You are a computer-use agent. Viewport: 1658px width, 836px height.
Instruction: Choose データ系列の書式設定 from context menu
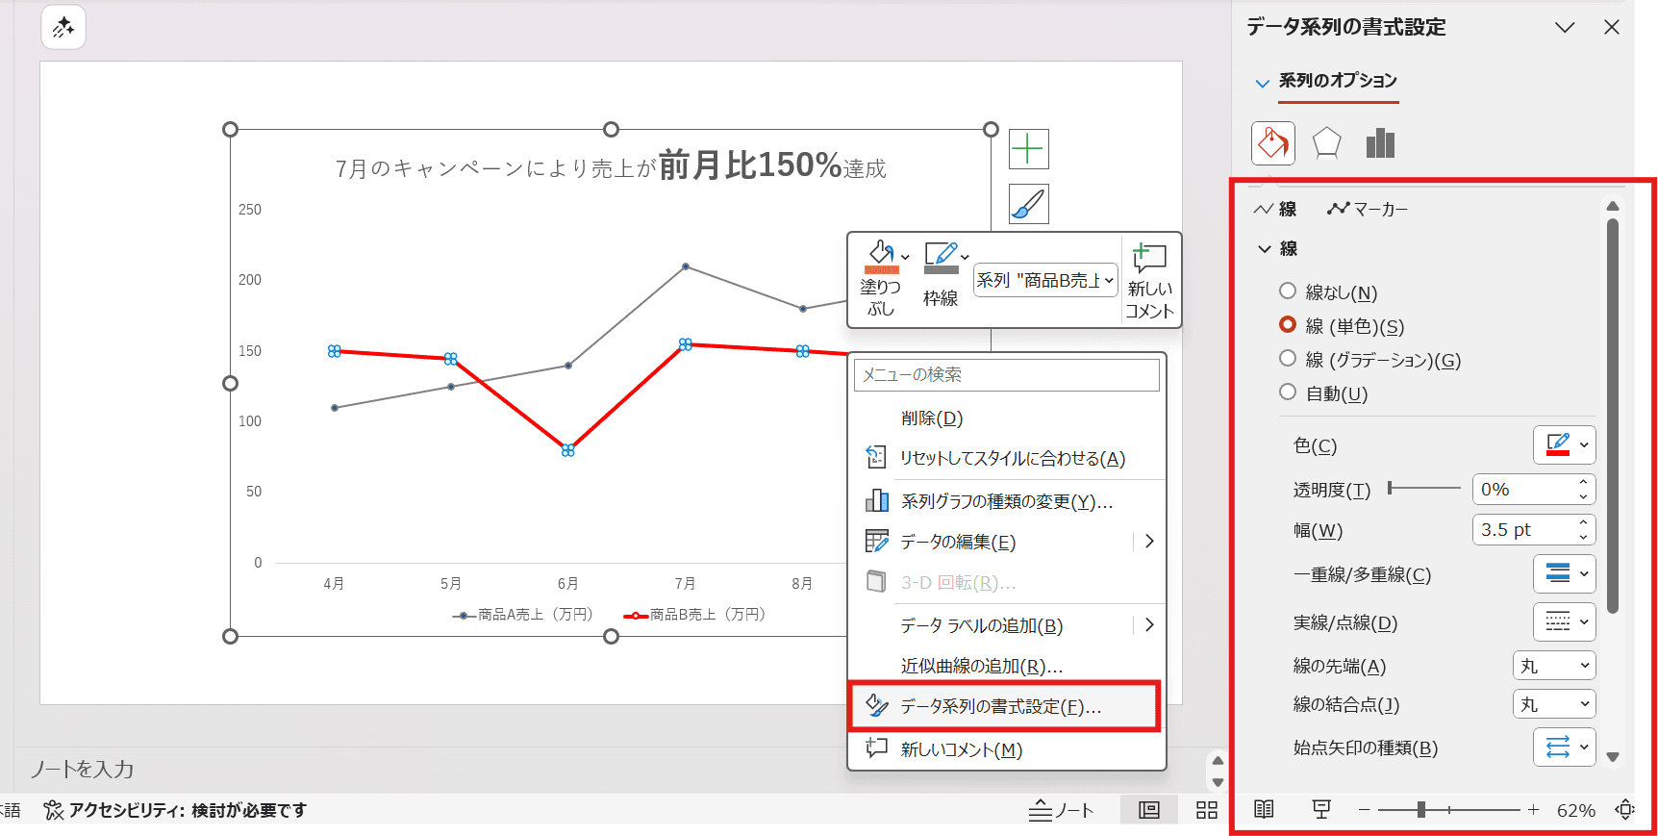(x=1001, y=706)
